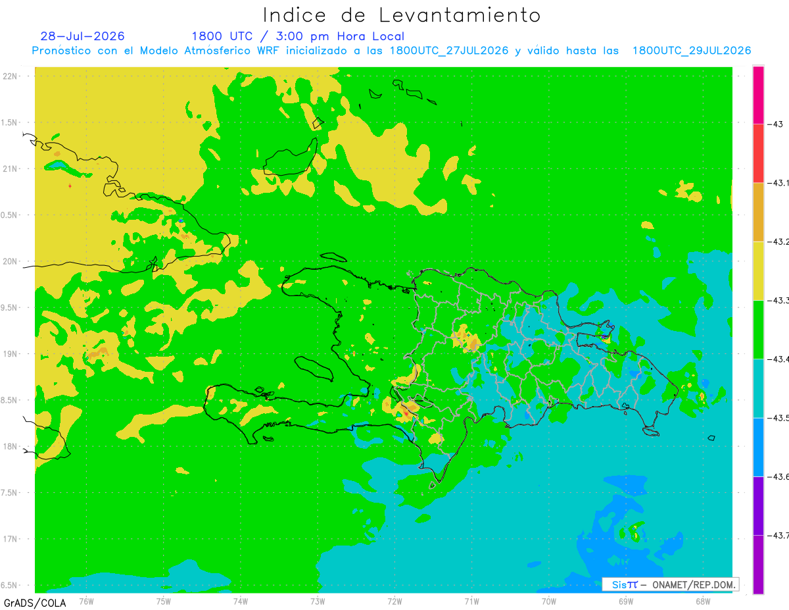This screenshot has width=789, height=610.
Task: Click the latitude label '18N'
Action: tap(10, 447)
